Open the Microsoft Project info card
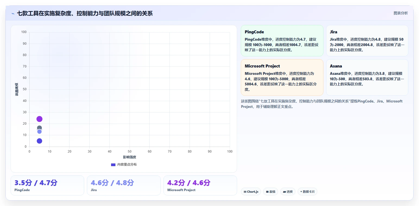 pyautogui.click(x=282, y=78)
